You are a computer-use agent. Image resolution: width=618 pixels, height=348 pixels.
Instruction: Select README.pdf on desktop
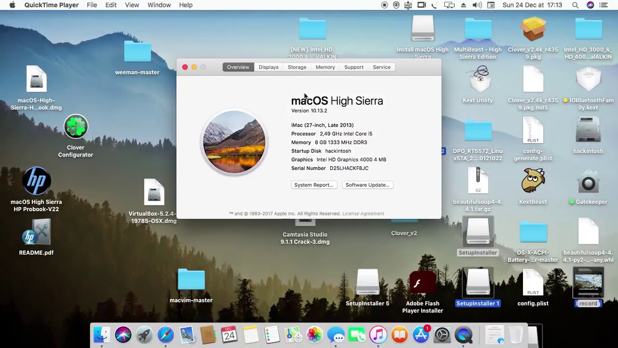[36, 232]
